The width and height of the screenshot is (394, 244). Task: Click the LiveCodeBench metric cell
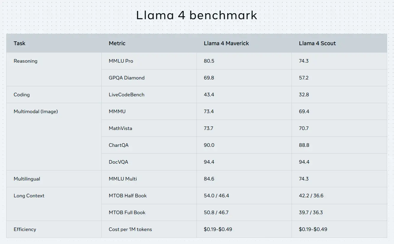149,95
